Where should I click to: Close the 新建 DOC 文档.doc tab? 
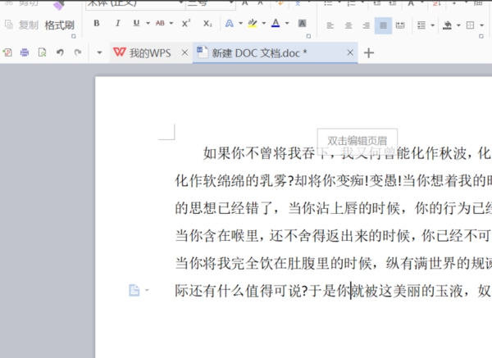pyautogui.click(x=350, y=52)
